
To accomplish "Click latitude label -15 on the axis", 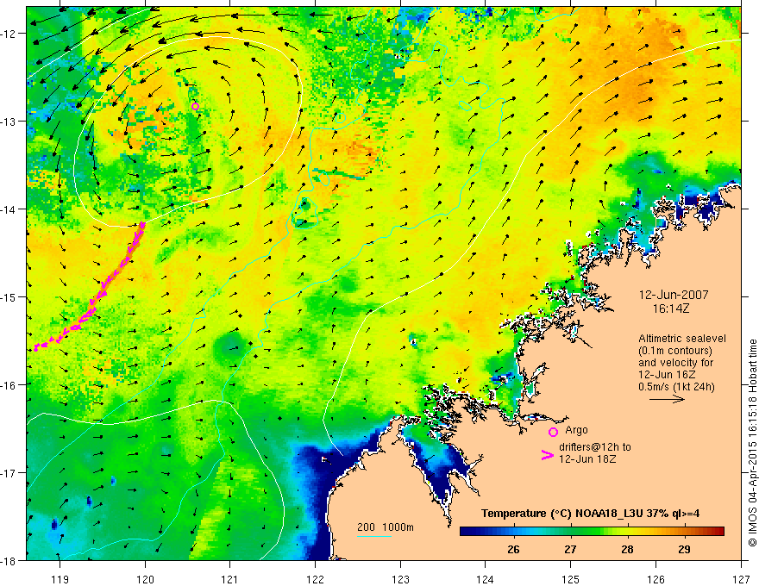I will (x=9, y=296).
